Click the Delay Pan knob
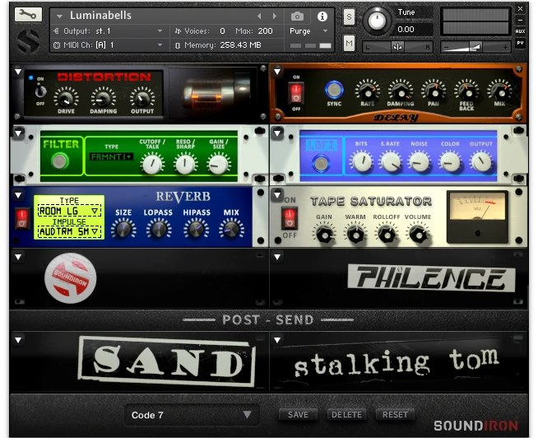Image resolution: width=538 pixels, height=438 pixels. [434, 92]
